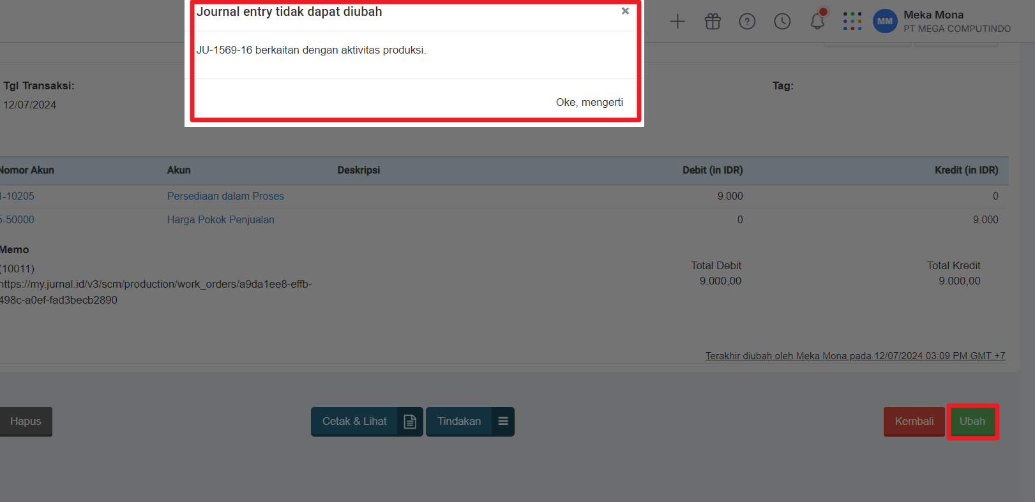Open the gift rewards icon
The height and width of the screenshot is (502, 1035).
click(x=713, y=22)
